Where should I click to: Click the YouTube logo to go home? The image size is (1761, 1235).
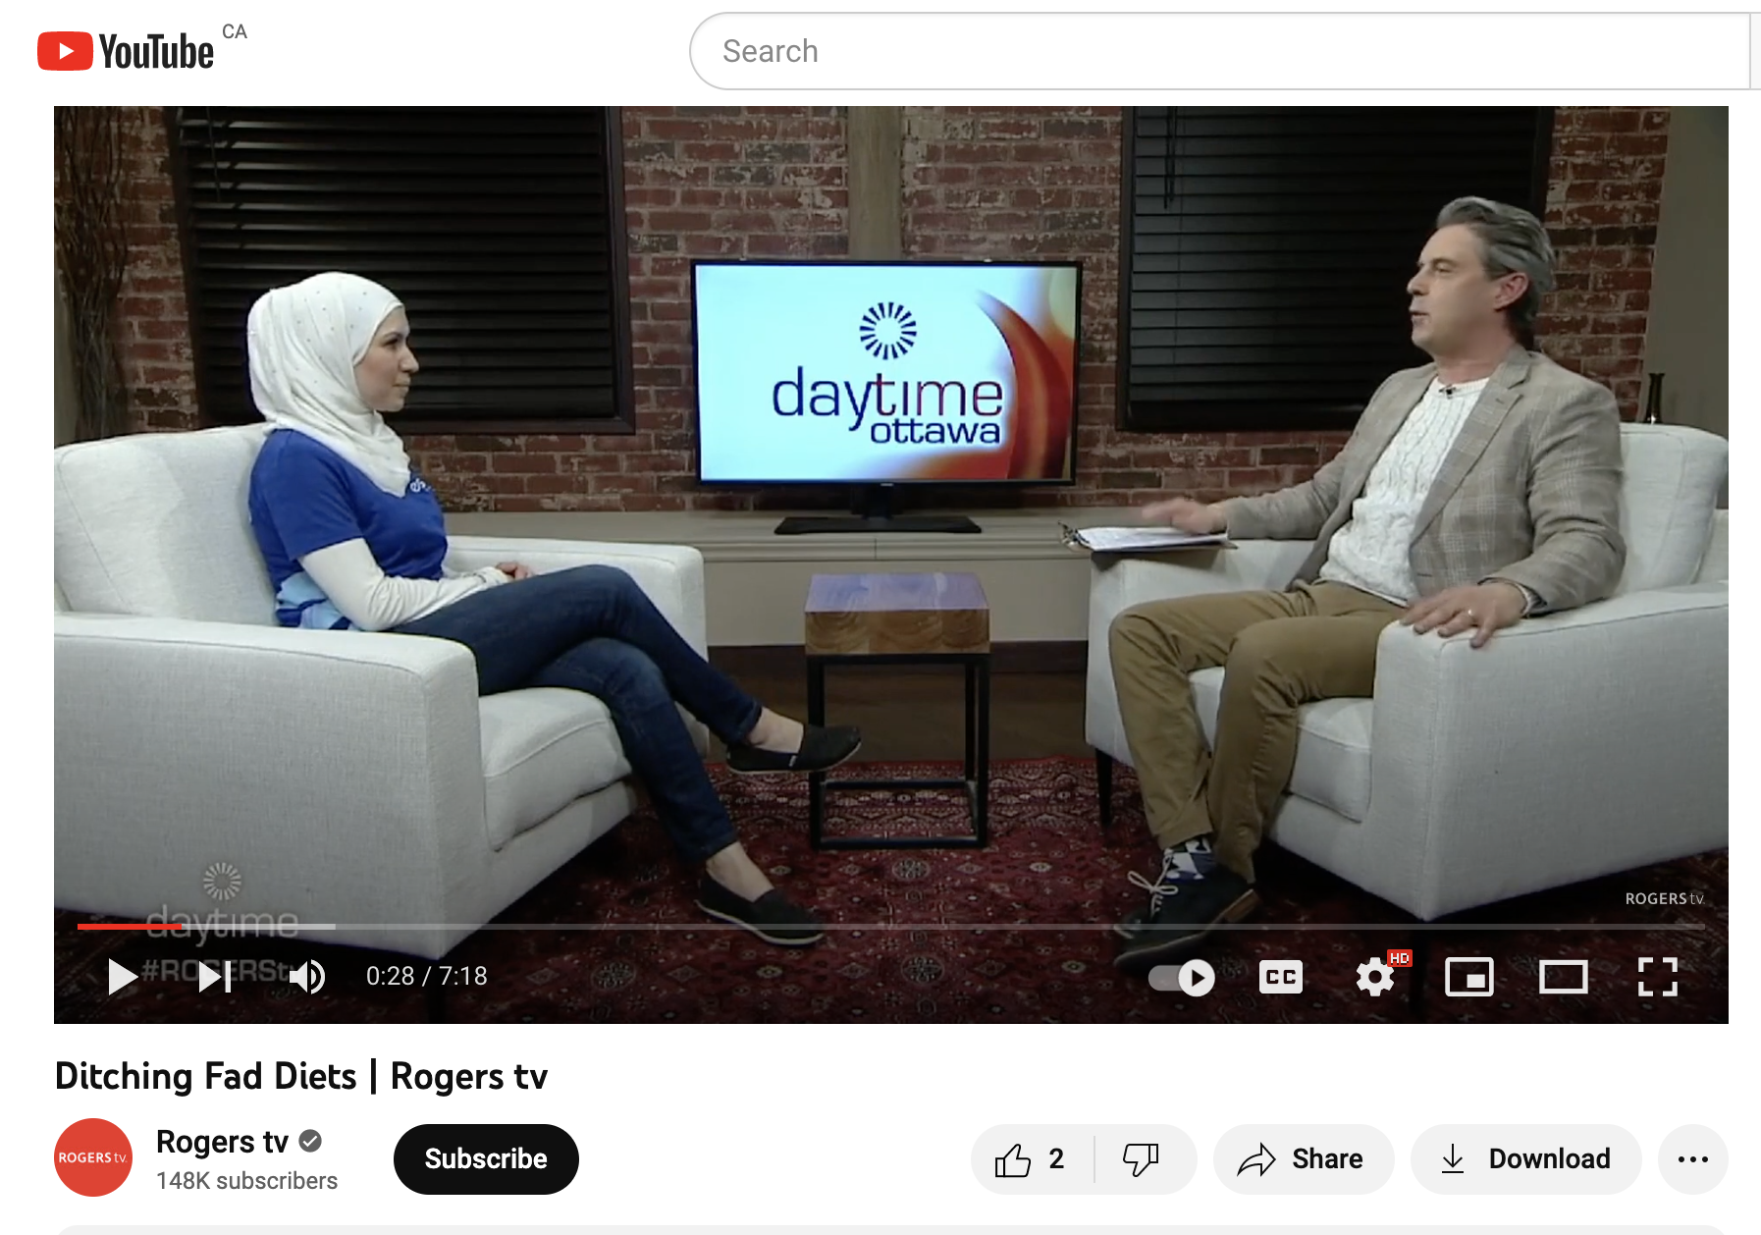[x=126, y=51]
